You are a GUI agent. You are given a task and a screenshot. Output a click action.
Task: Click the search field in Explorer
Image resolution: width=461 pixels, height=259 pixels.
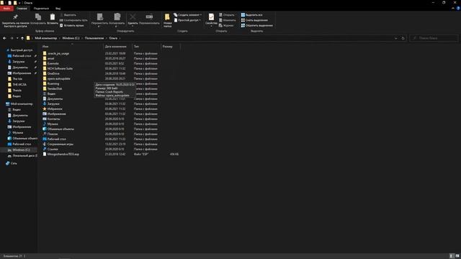pyautogui.click(x=434, y=38)
